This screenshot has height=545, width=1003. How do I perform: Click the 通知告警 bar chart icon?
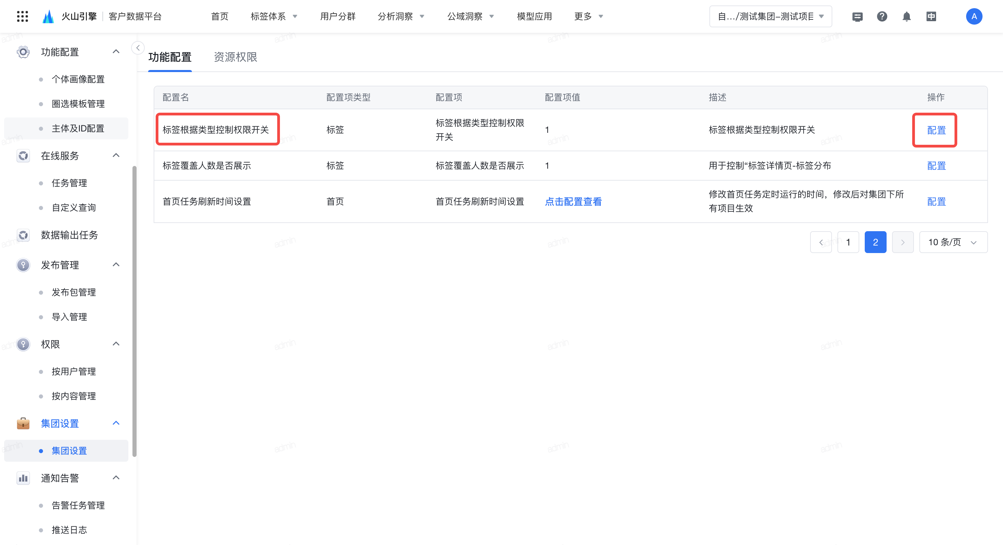pyautogui.click(x=23, y=478)
